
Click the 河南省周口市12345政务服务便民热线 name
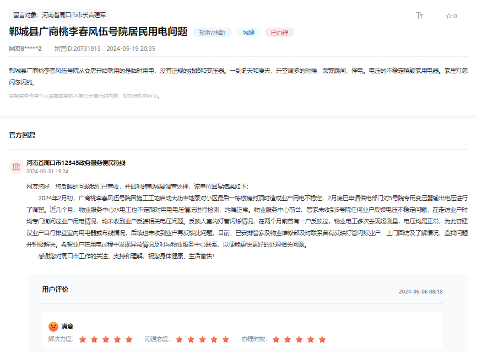(x=76, y=163)
